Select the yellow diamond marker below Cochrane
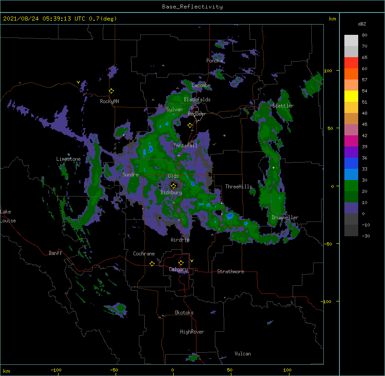385x376 pixels. (x=152, y=264)
